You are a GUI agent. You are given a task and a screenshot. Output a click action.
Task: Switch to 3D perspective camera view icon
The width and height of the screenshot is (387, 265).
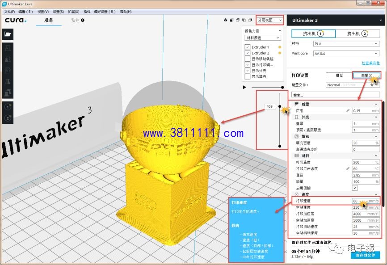point(225,20)
